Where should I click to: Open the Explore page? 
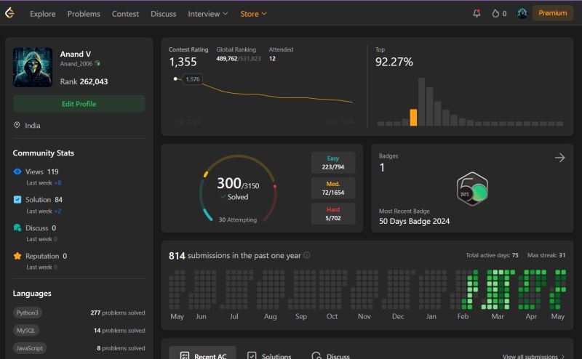(43, 14)
